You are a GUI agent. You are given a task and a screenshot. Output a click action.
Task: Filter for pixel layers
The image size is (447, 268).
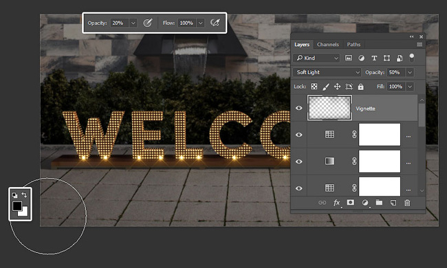pos(349,58)
